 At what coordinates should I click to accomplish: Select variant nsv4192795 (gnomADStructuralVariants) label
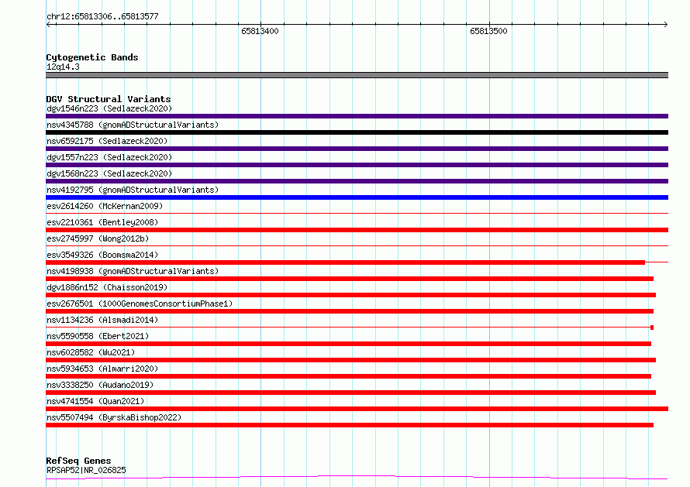[x=133, y=190]
